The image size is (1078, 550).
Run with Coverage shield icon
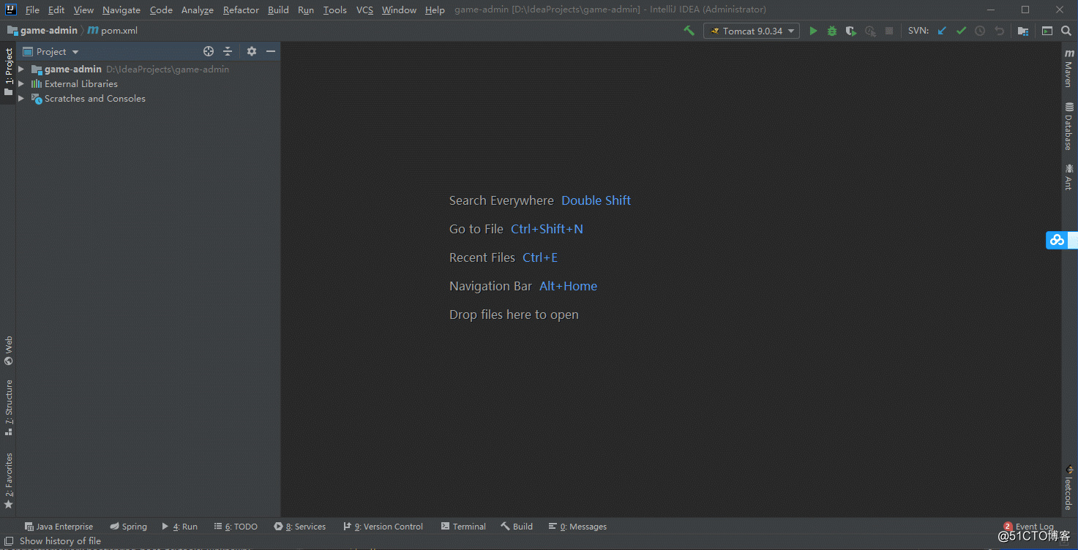point(850,31)
